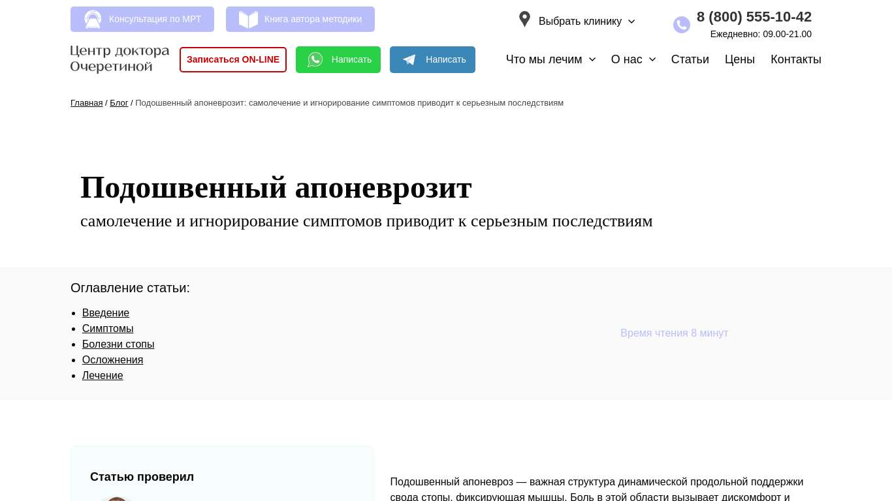Viewport: 892px width, 501px height.
Task: Go to the Статьи menu item
Action: pos(690,59)
